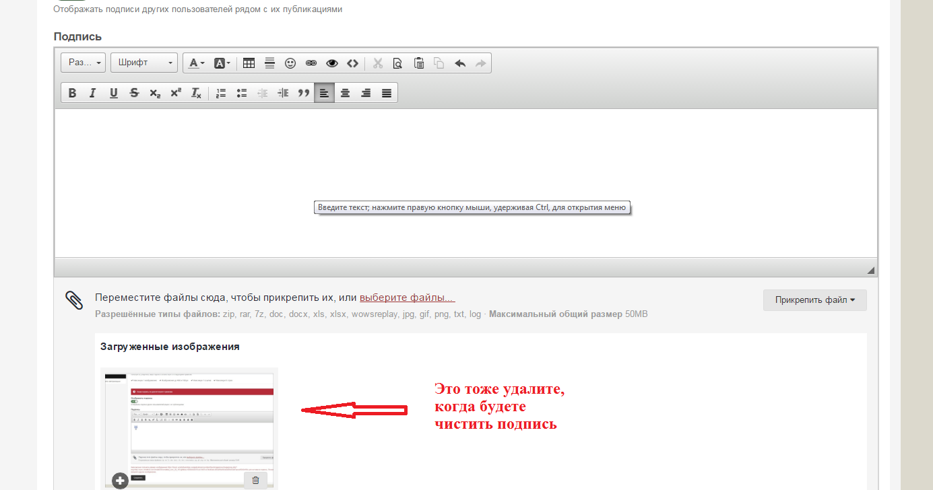The width and height of the screenshot is (933, 490).
Task: Open the text color picker
Action: (196, 63)
